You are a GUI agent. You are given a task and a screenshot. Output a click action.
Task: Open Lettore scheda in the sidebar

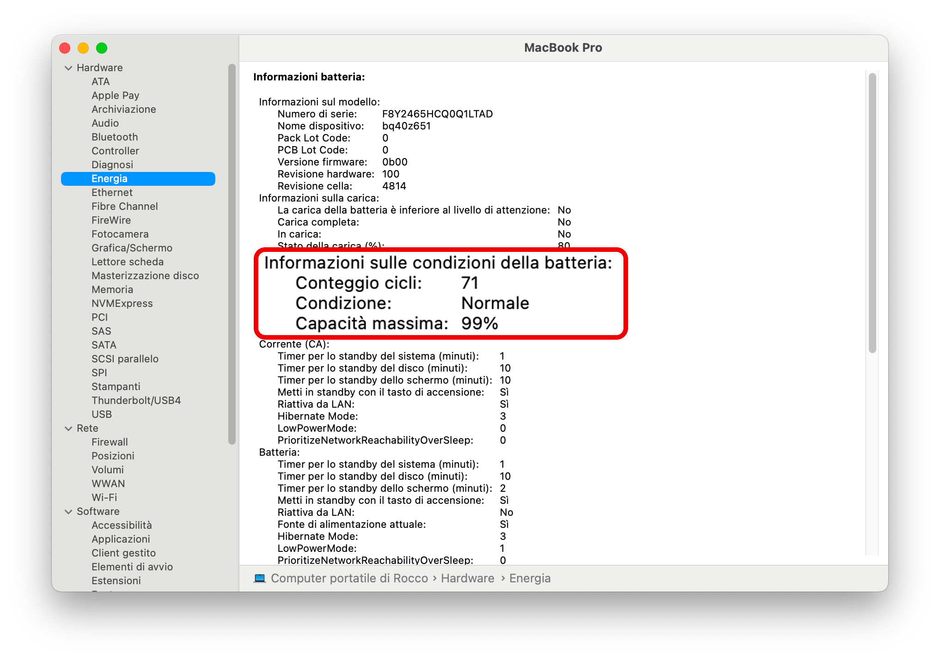point(128,262)
